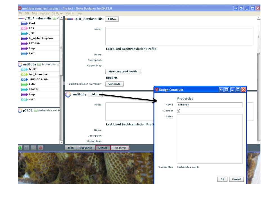This screenshot has height=202, width=270.
Task: Click the gIII_Amylase-His linear construct icon in sidebar
Action: point(21,19)
